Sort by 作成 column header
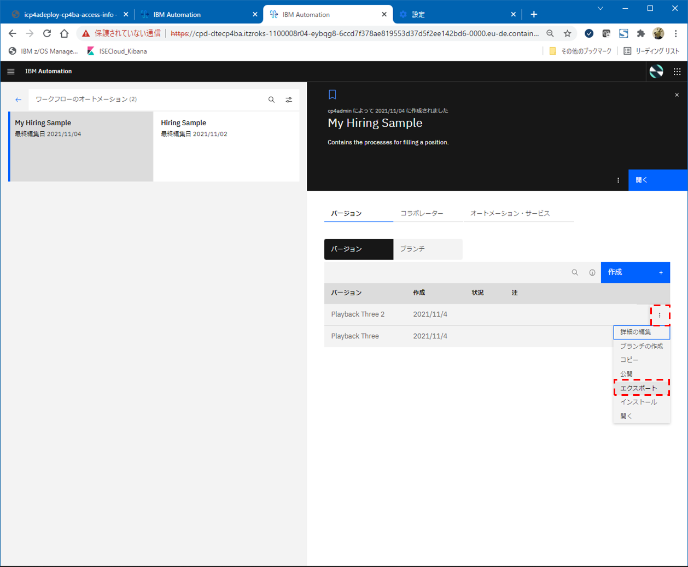 [419, 293]
